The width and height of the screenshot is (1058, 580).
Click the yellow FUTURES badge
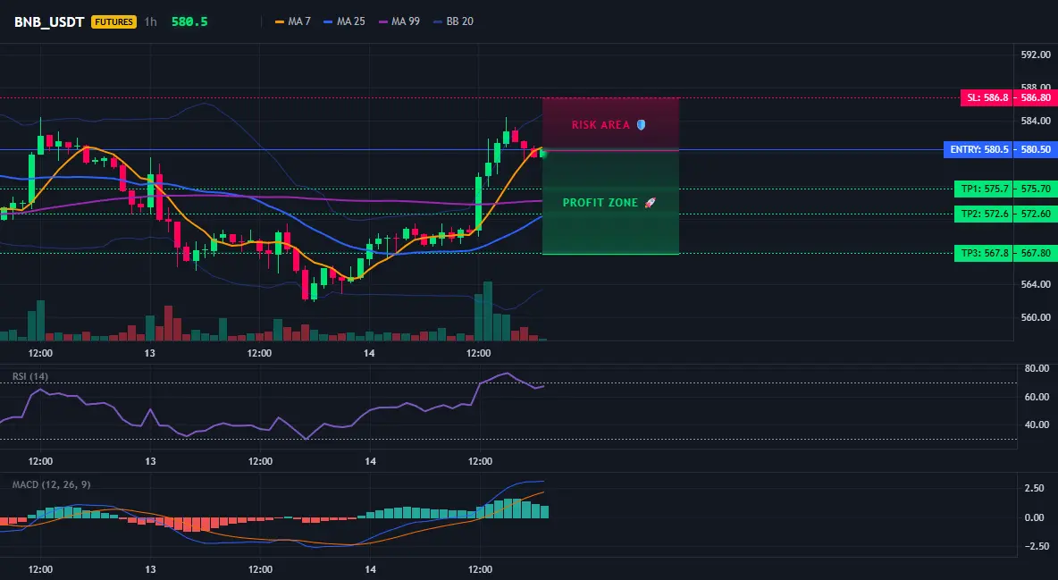pyautogui.click(x=113, y=21)
